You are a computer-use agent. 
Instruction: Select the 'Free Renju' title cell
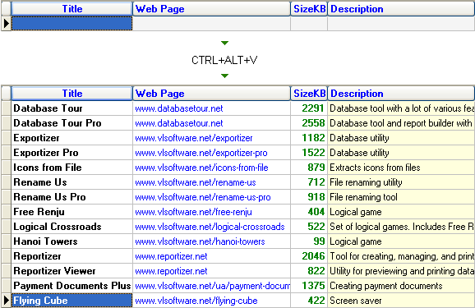[71, 212]
